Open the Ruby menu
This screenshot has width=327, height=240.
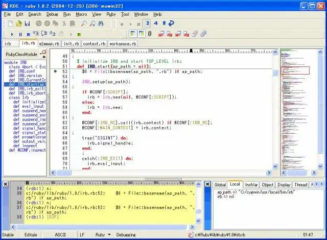(111, 14)
